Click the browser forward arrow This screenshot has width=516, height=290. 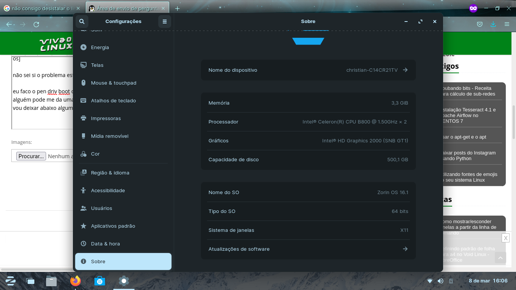point(23,24)
